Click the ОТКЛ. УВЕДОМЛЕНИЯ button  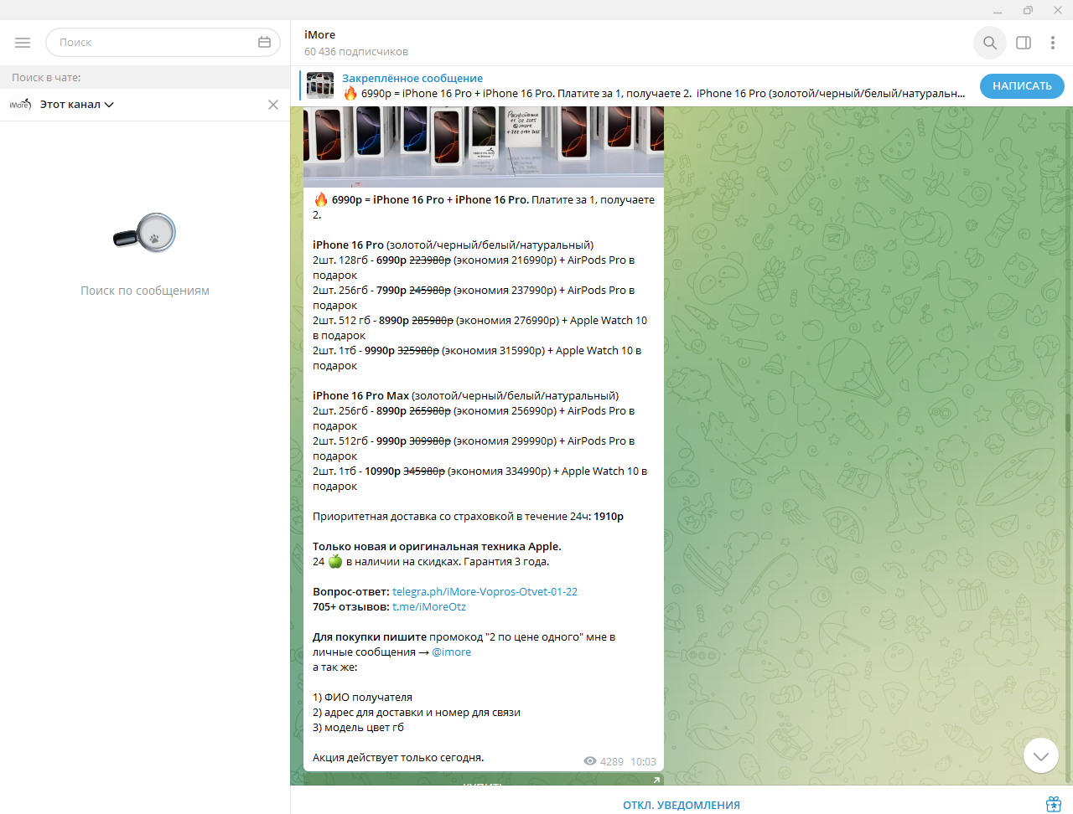(682, 805)
